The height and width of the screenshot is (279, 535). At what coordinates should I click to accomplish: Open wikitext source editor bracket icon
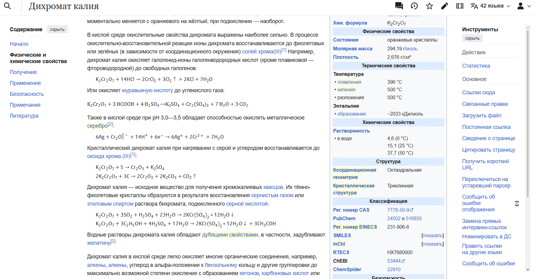click(460, 6)
